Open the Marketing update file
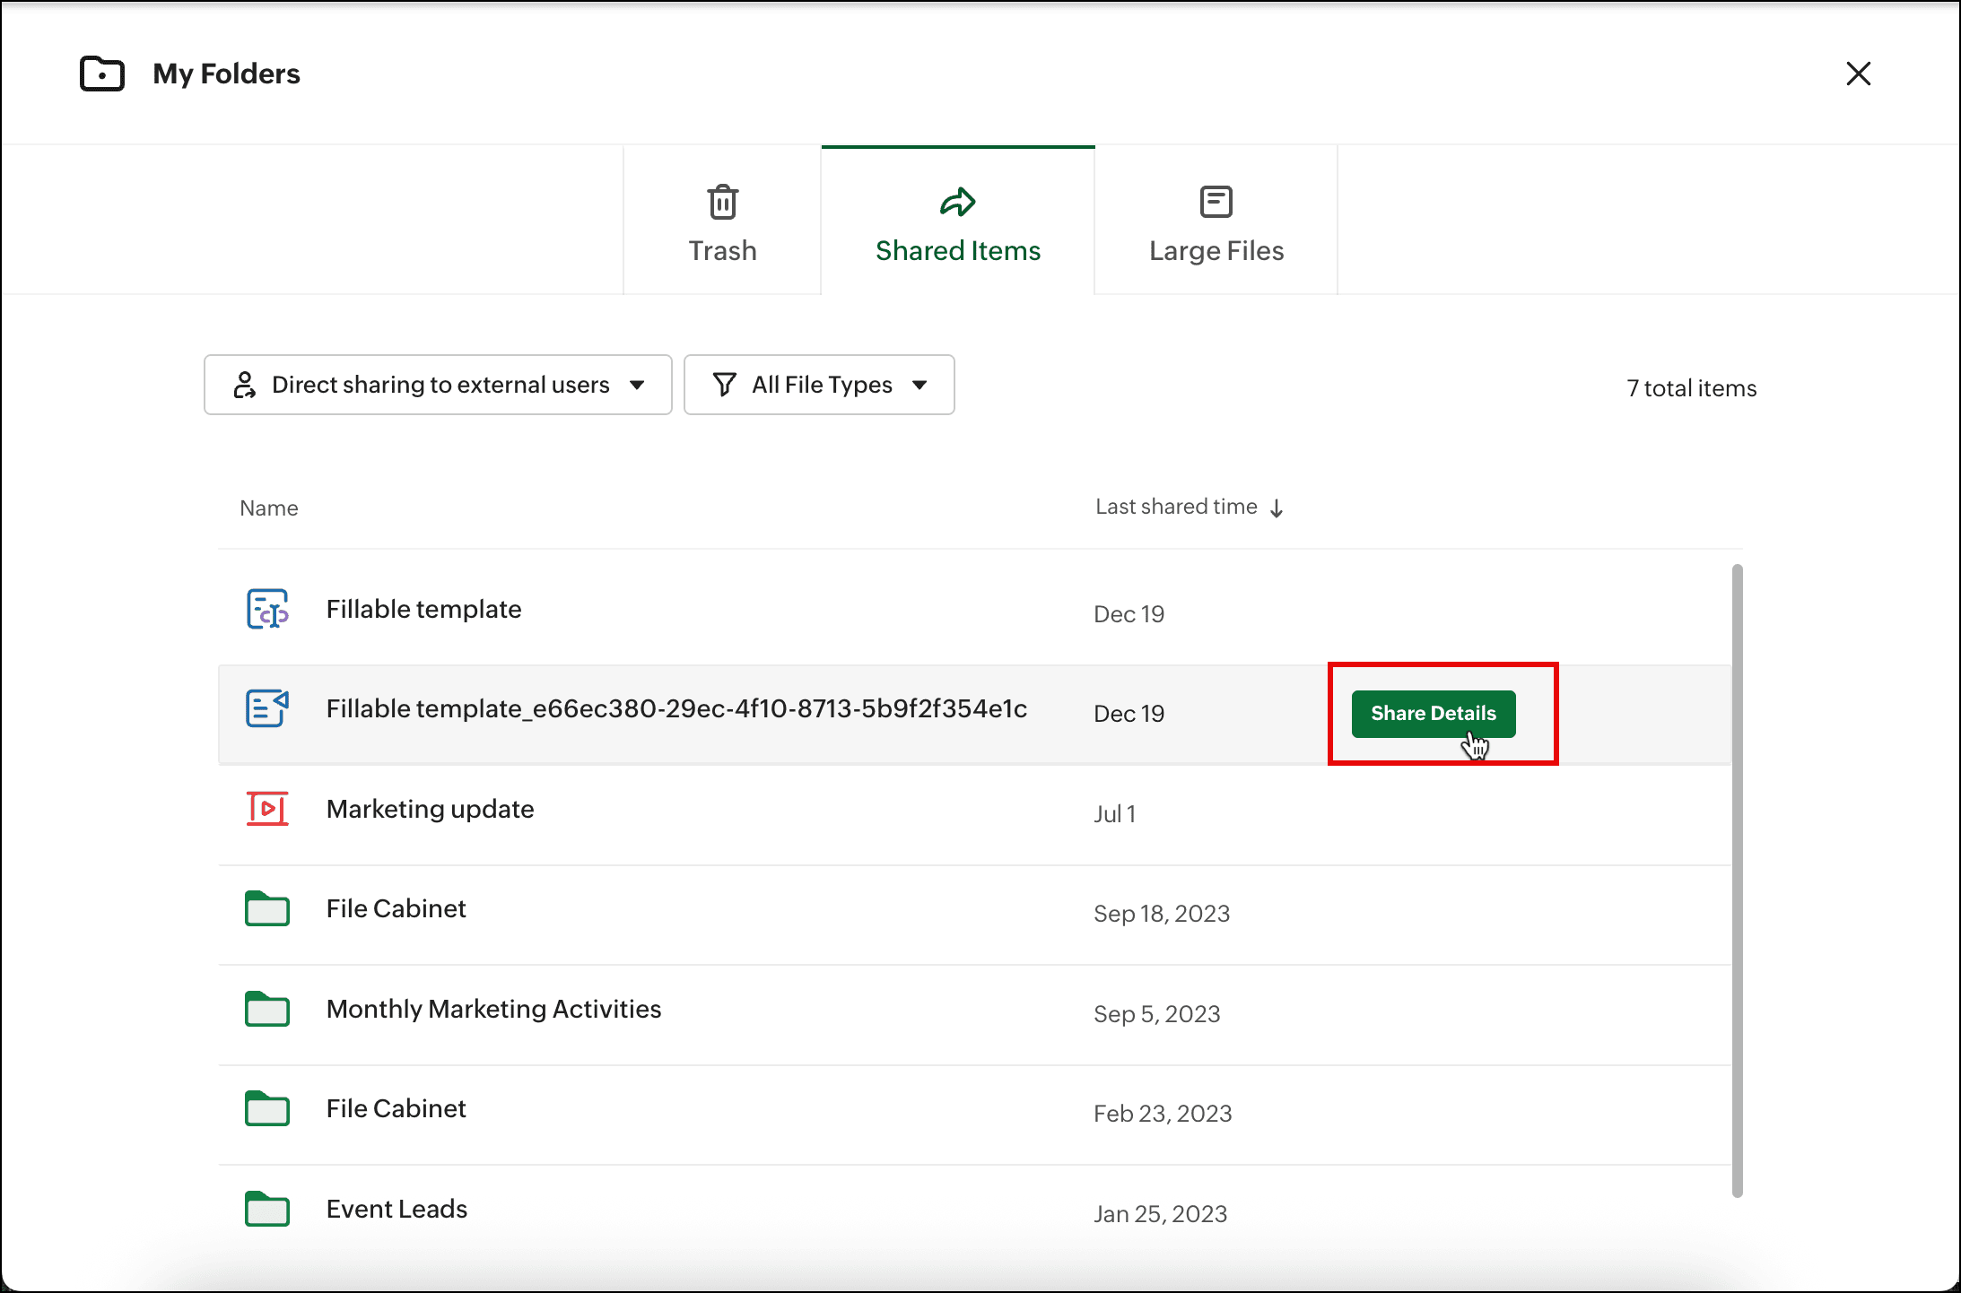Image resolution: width=1961 pixels, height=1293 pixels. pyautogui.click(x=430, y=810)
